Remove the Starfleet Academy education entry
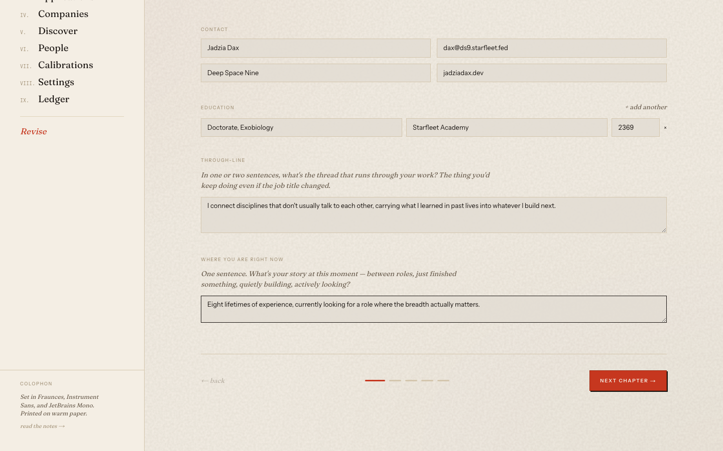This screenshot has width=723, height=451. pos(665,128)
